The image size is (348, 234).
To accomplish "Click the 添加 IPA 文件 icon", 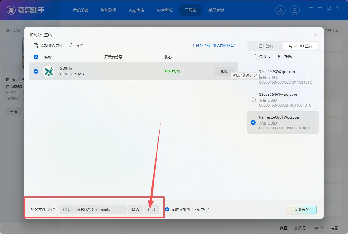I will tap(36, 46).
